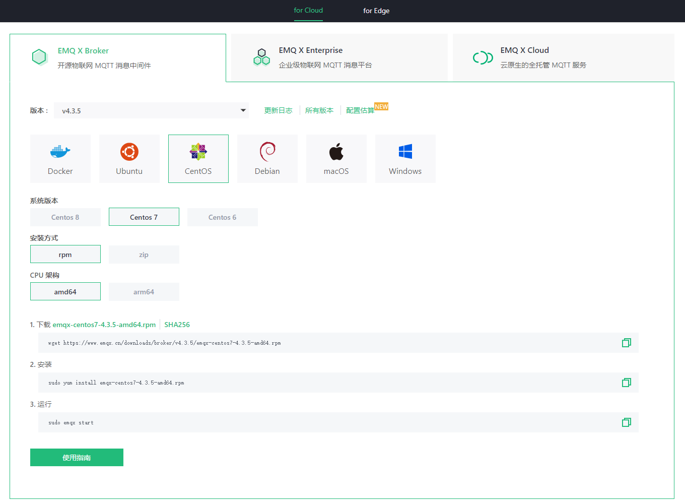Image resolution: width=685 pixels, height=504 pixels.
Task: Select arm64 CPU architecture
Action: click(x=144, y=292)
